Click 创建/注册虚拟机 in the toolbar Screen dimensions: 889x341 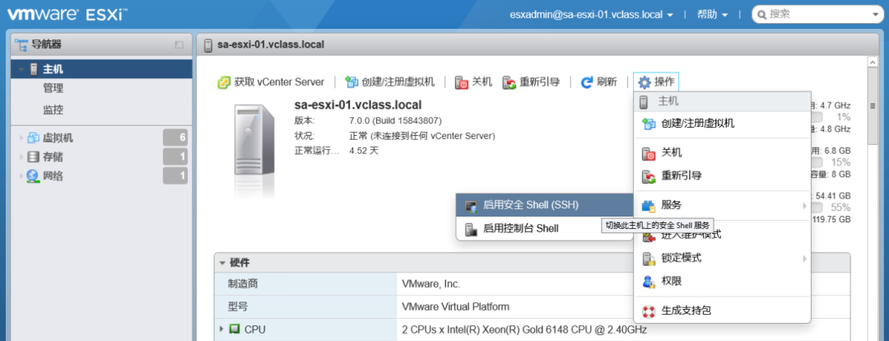pos(390,82)
